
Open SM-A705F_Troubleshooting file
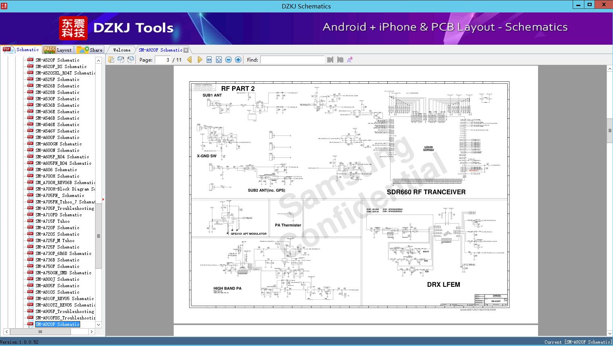[64, 208]
